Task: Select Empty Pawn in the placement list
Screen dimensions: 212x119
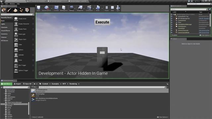Action: (x=24, y=29)
